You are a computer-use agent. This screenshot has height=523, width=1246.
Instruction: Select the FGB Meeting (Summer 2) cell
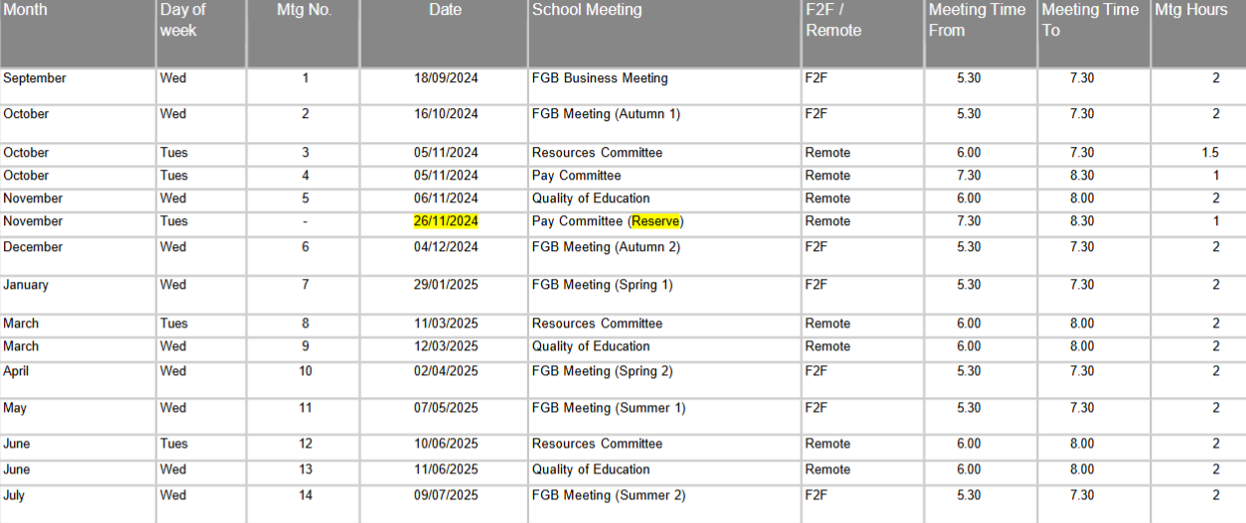(608, 495)
